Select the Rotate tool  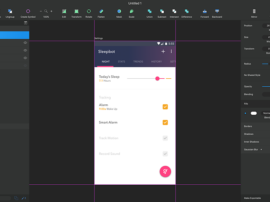pos(89,11)
